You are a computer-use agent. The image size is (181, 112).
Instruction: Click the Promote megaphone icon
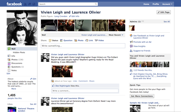pos(131,42)
